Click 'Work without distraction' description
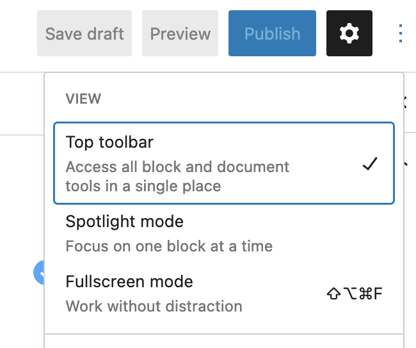This screenshot has width=416, height=348. 154,306
